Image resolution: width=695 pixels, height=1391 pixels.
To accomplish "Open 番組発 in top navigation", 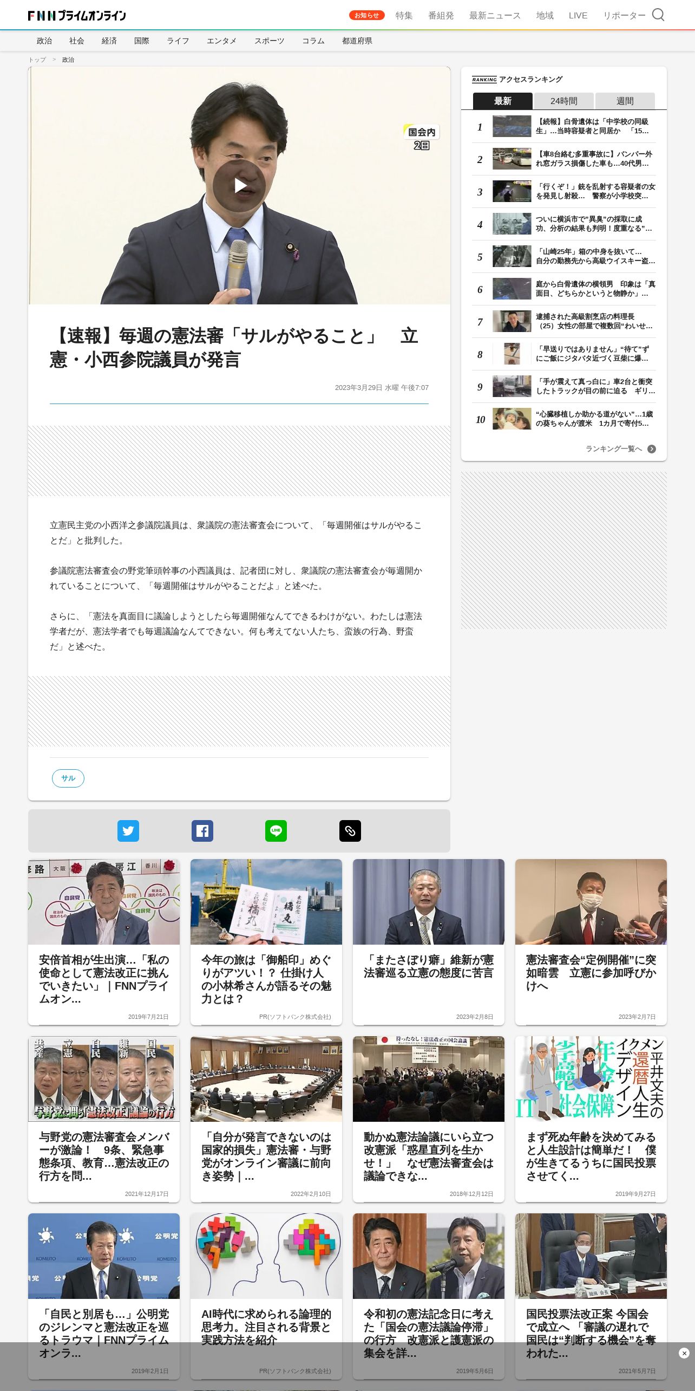I will click(x=441, y=15).
